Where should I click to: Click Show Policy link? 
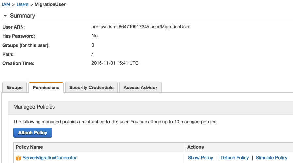200,158
